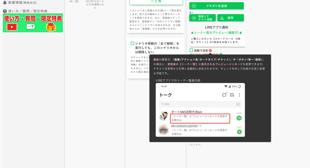Click red help icon next to 自動で決定

210,50
